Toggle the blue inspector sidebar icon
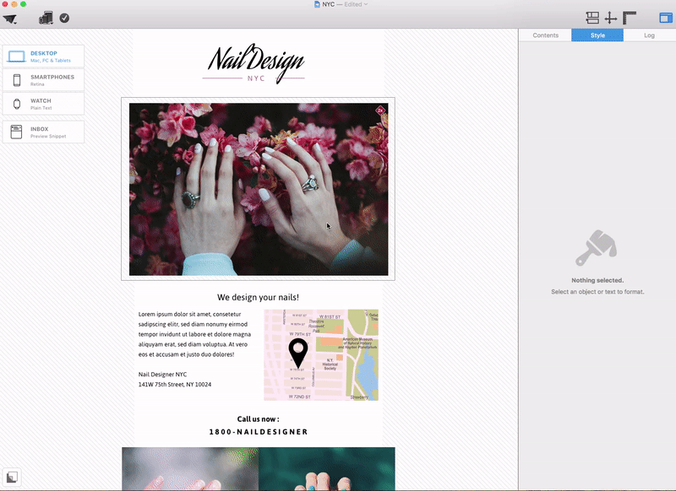 click(666, 18)
